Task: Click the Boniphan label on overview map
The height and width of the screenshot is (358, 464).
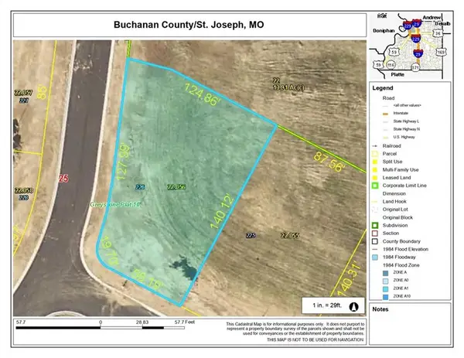Action: [384, 31]
